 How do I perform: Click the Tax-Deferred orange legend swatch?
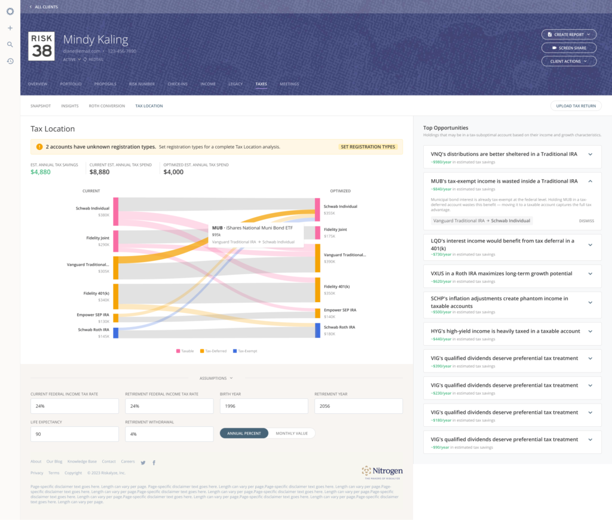tap(202, 351)
